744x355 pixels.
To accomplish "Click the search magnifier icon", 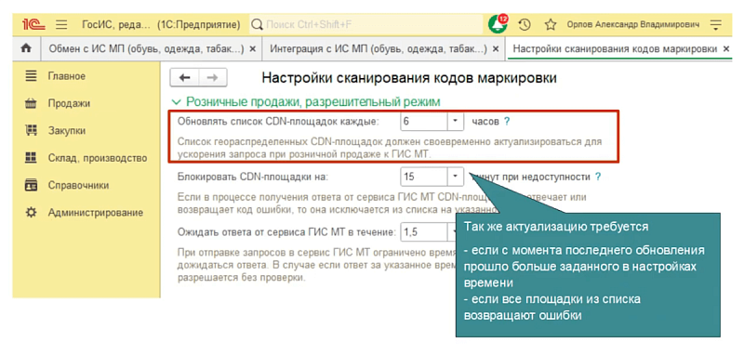I will click(x=257, y=24).
